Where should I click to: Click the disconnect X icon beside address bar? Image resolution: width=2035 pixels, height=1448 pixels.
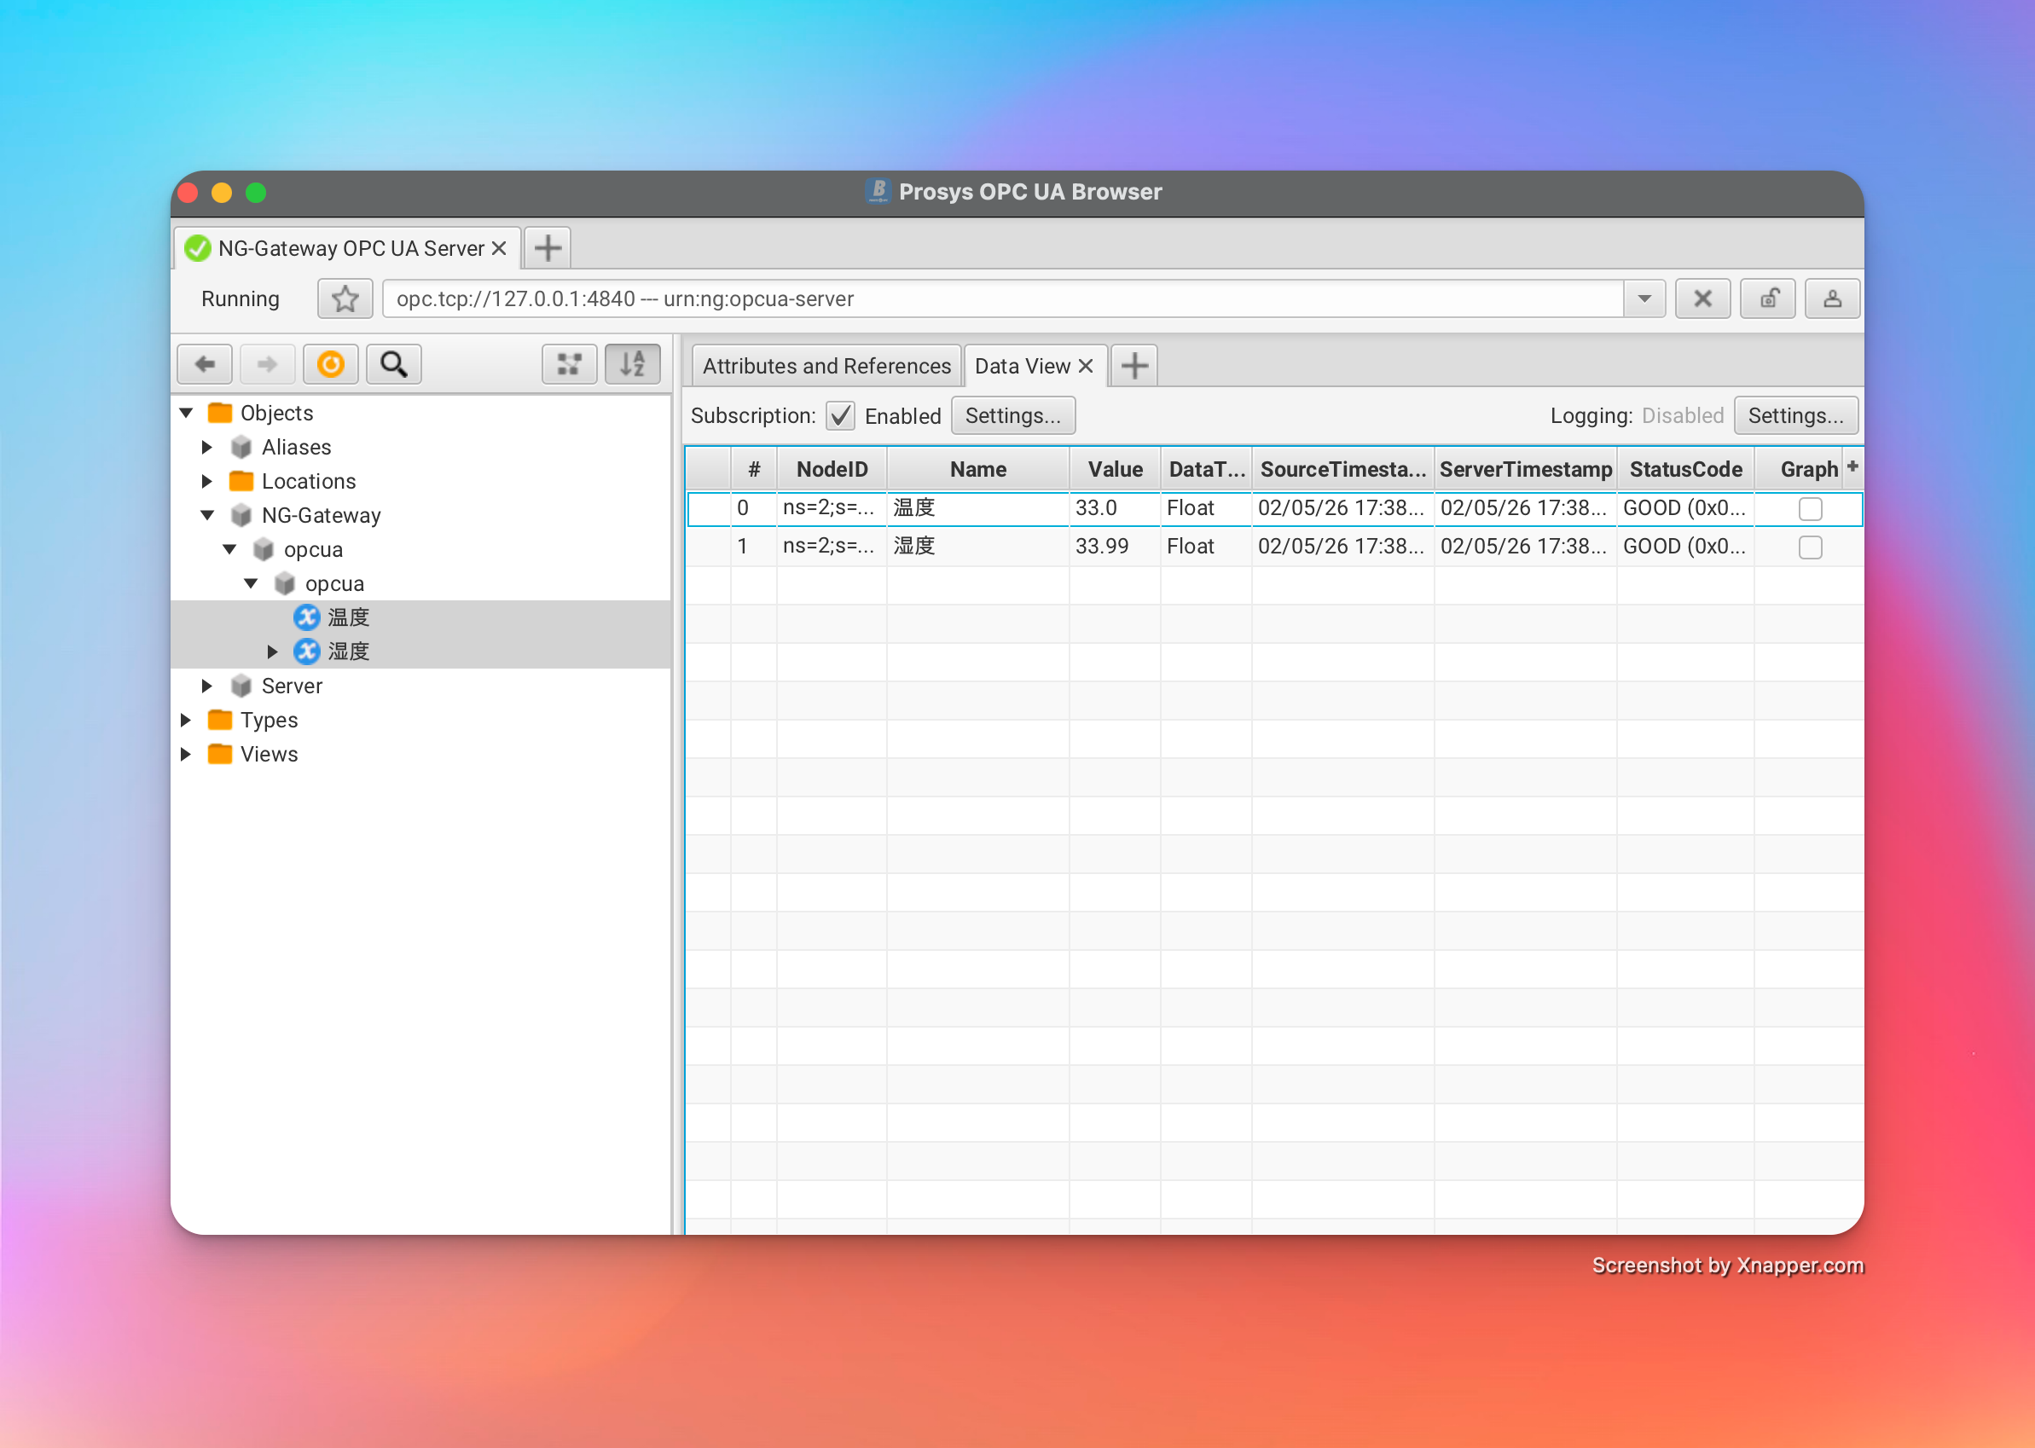click(x=1702, y=298)
